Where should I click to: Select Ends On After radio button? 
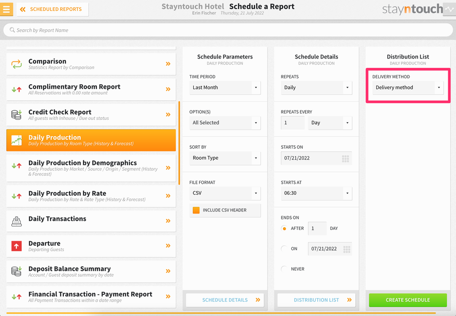pyautogui.click(x=284, y=228)
